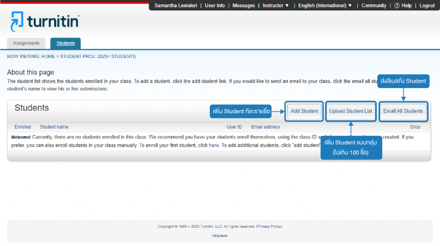440x246 pixels.
Task: Go to HOME in the breadcrumb
Action: (48, 56)
